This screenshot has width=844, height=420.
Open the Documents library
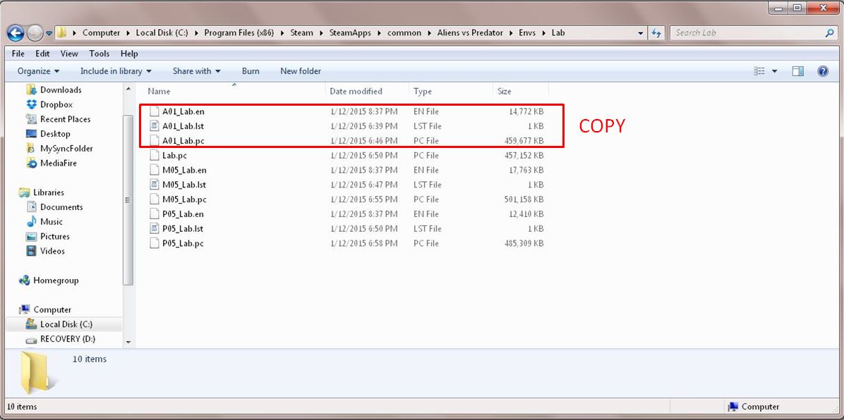point(61,206)
